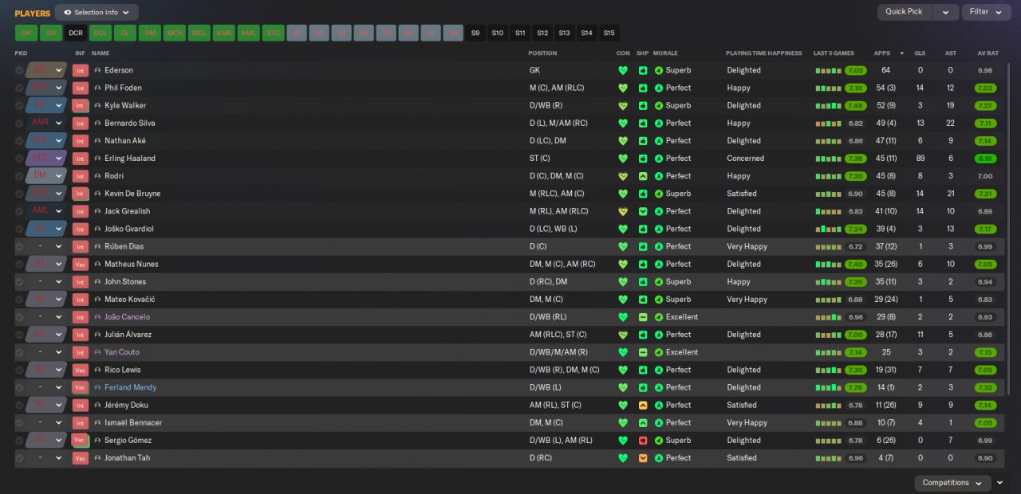Click Jonathan Tah's Vac status badge
1021x494 pixels.
click(x=80, y=458)
